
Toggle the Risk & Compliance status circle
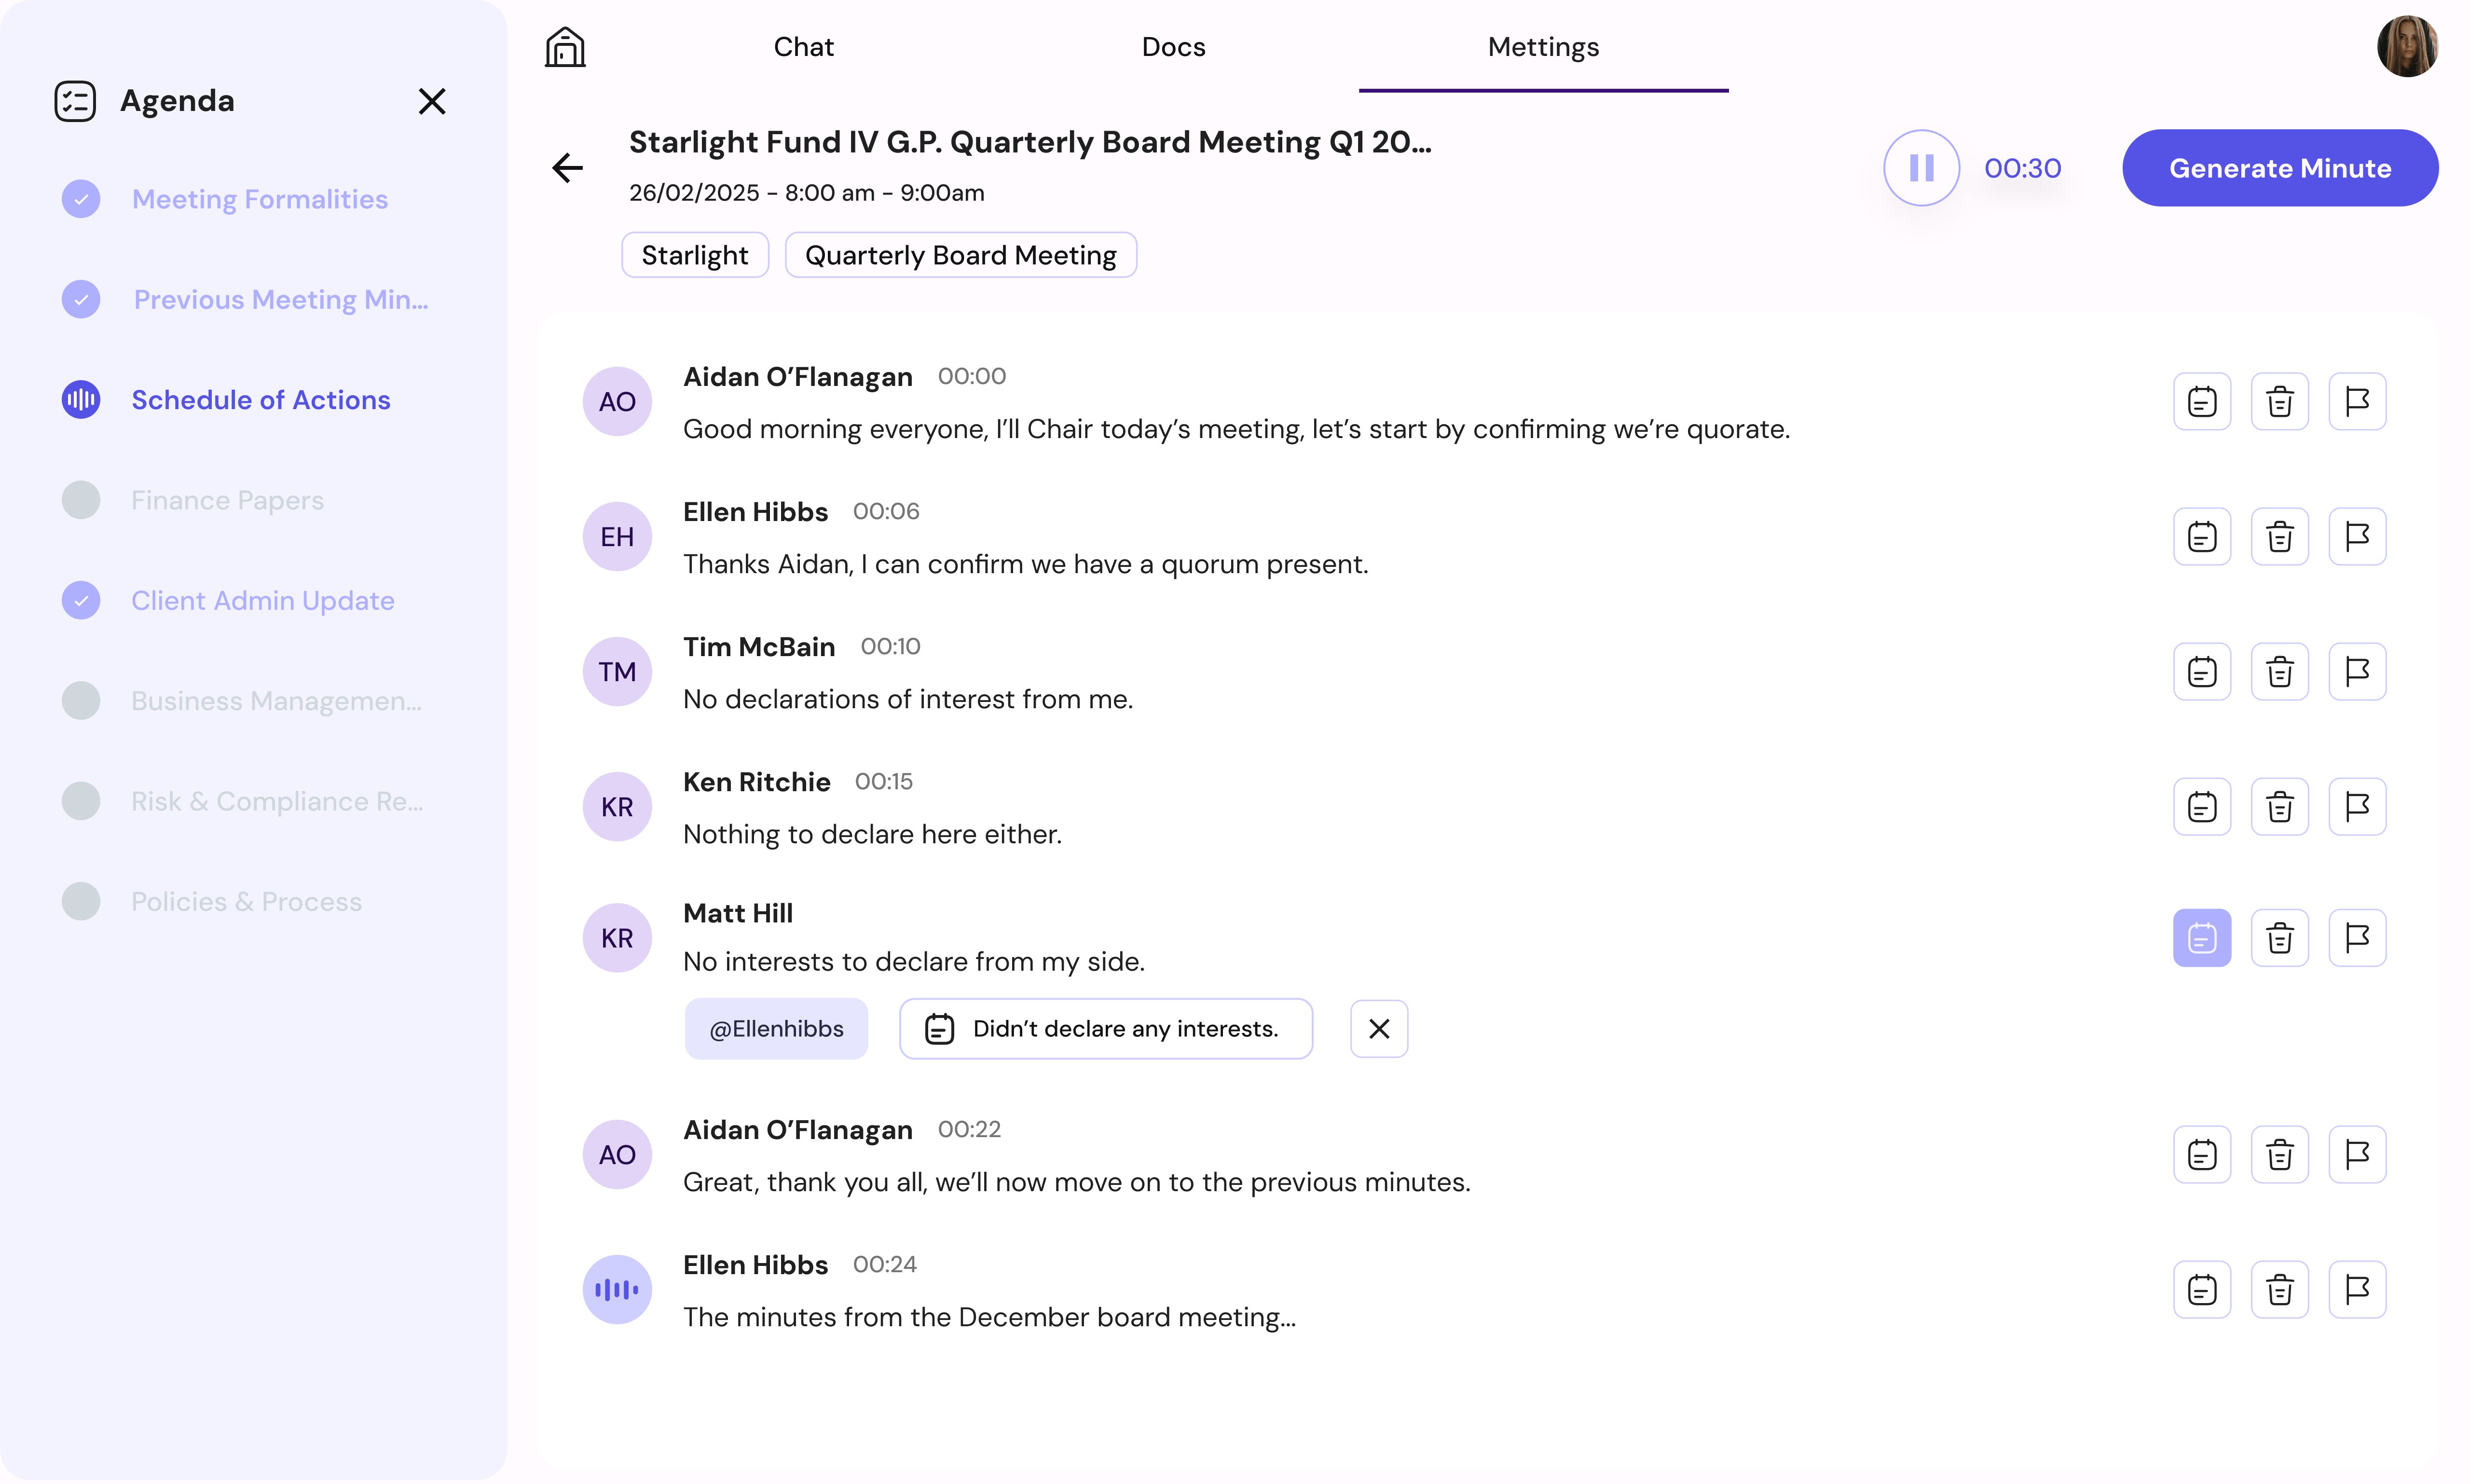coord(81,801)
